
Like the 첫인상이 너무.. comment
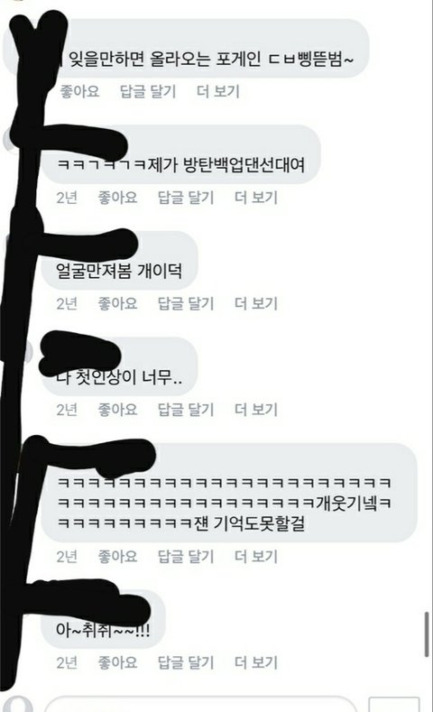point(117,410)
